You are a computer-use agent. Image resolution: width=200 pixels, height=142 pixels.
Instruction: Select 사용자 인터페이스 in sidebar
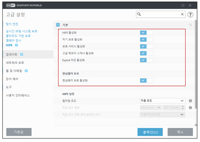pyautogui.click(x=18, y=96)
